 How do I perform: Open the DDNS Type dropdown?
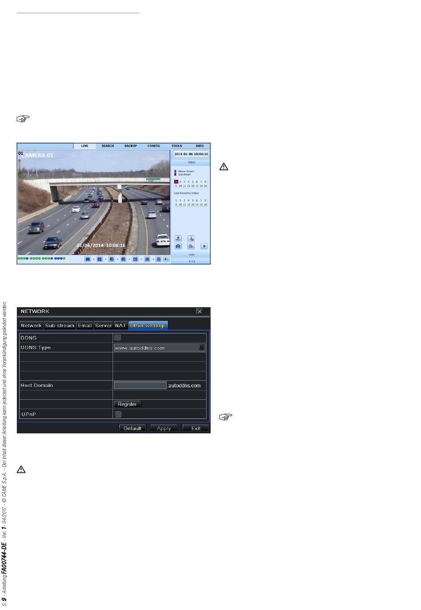click(x=160, y=347)
